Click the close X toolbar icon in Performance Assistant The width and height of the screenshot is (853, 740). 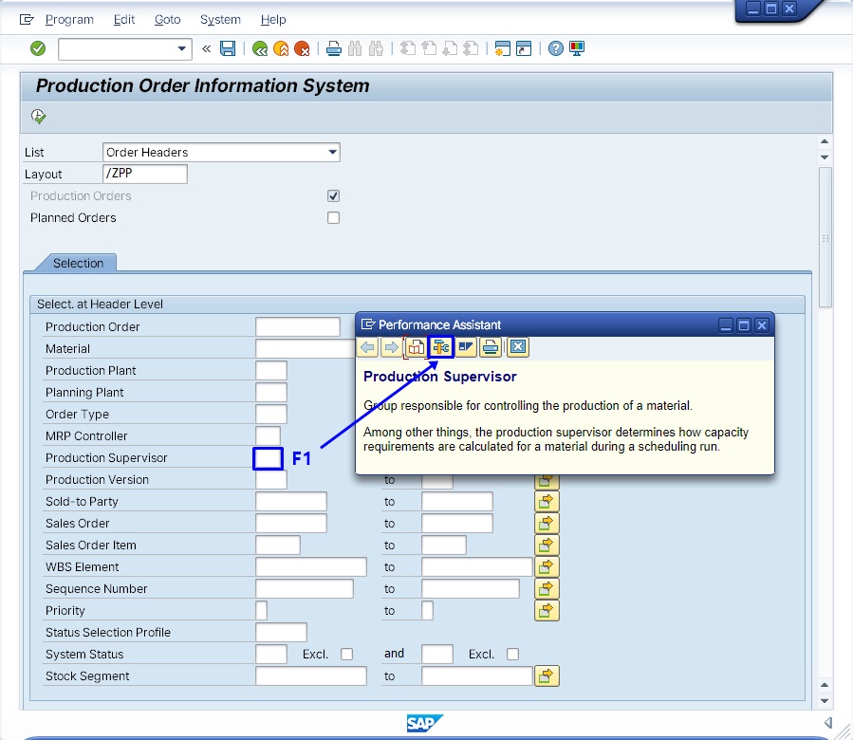[x=518, y=347]
